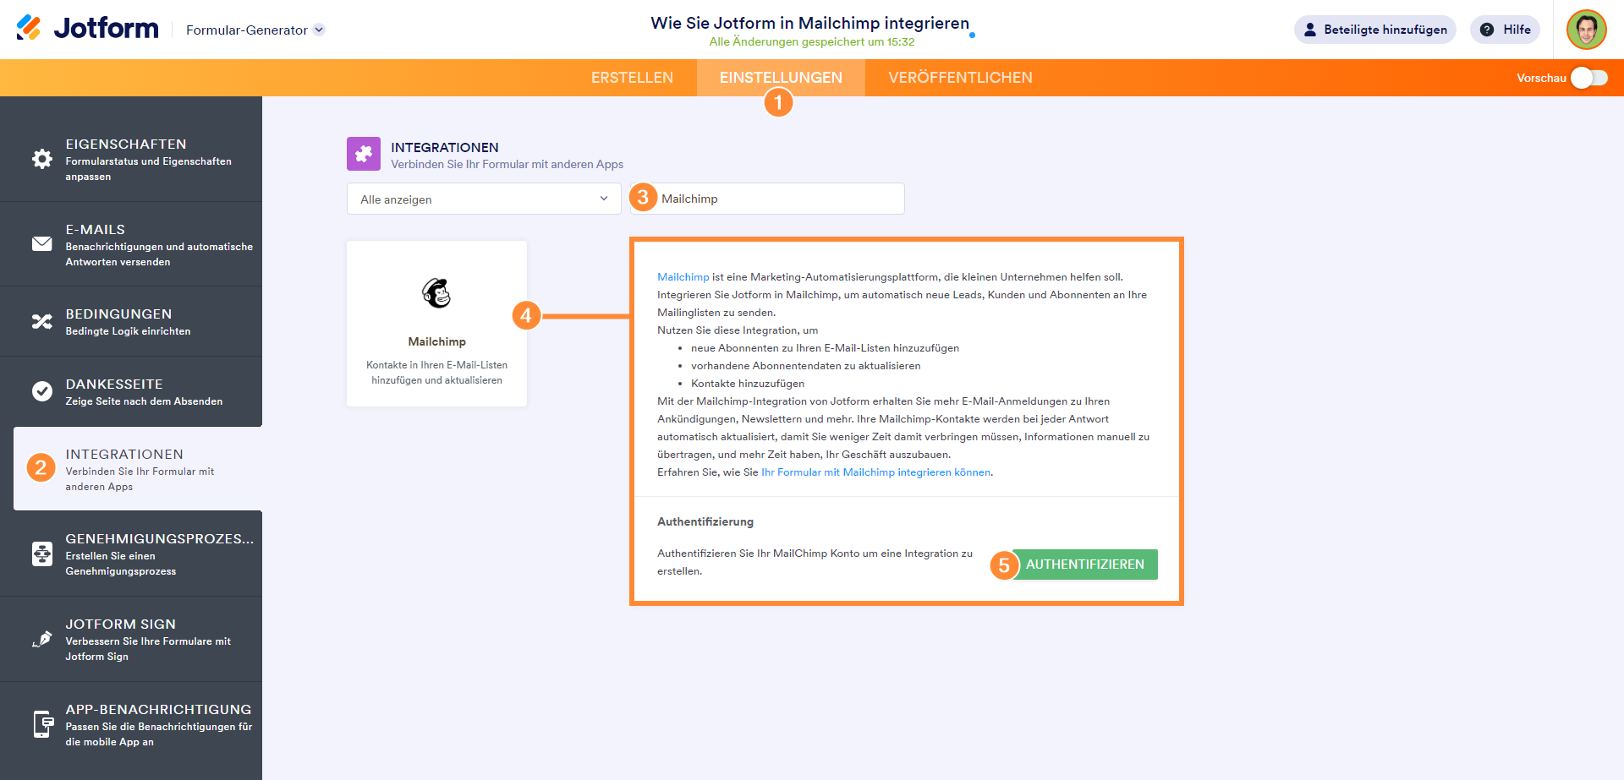Click the Dankesseite checkmark icon
Screen dimensions: 1624x780
click(x=42, y=391)
